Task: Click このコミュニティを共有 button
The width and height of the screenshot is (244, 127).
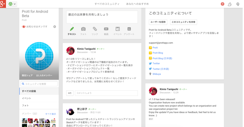Action: 184,22
